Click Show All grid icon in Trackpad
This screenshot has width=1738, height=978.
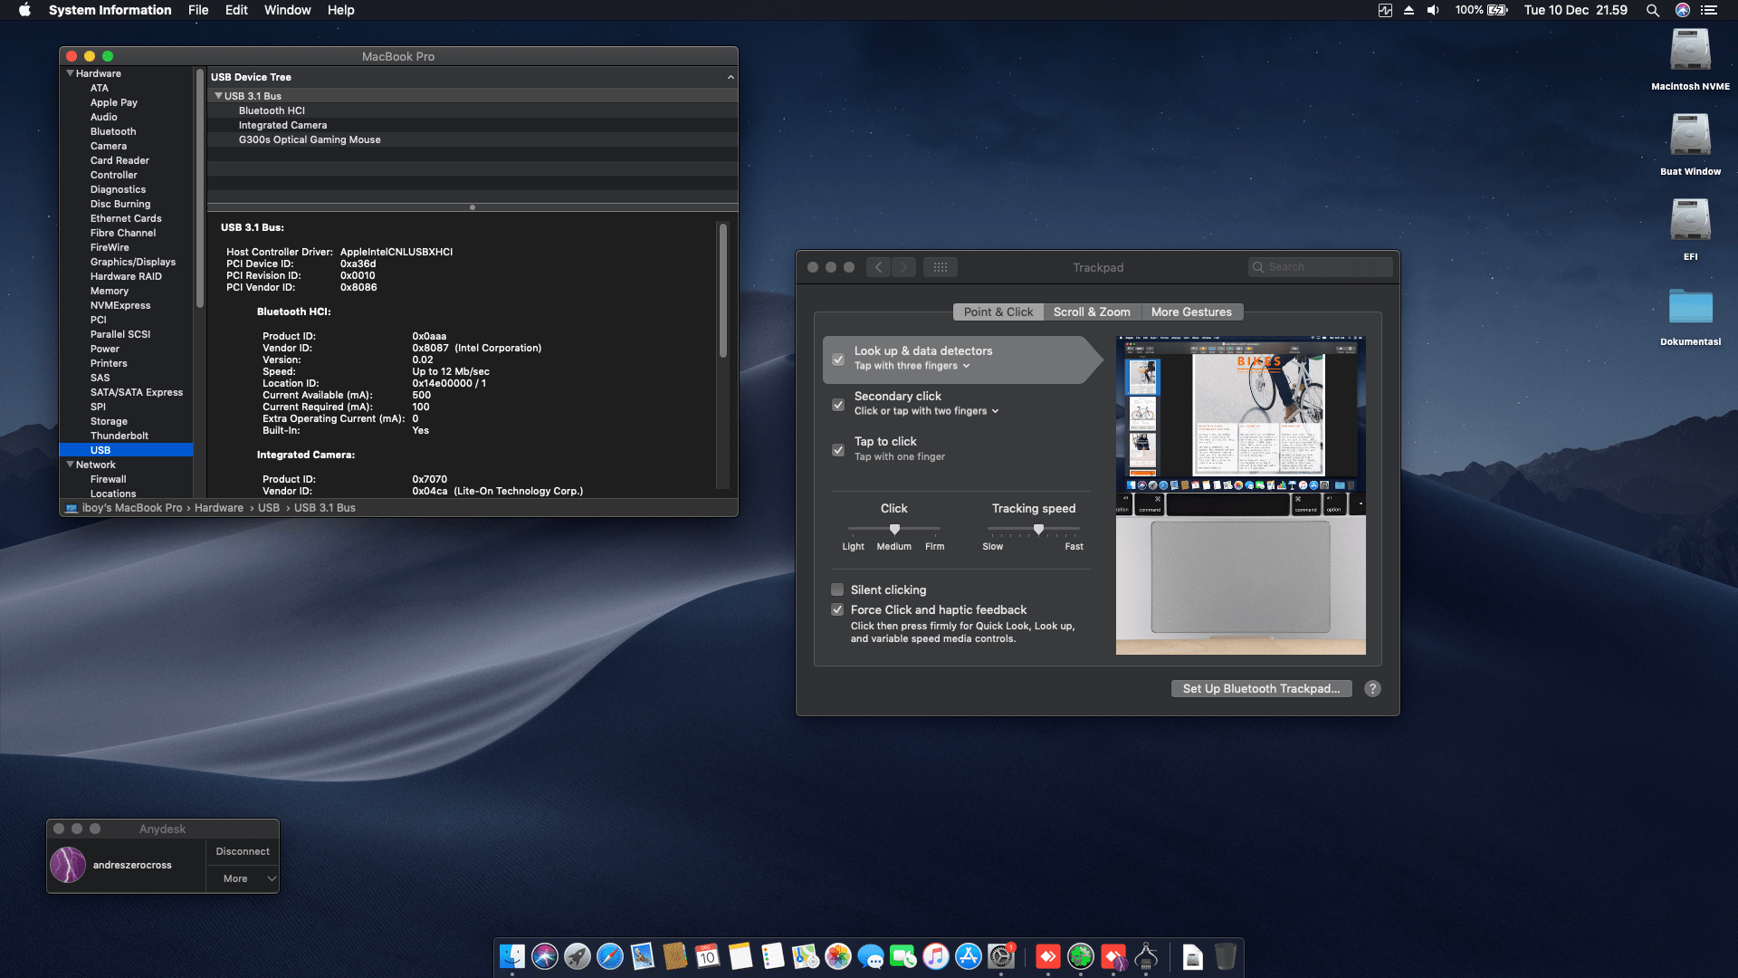pyautogui.click(x=940, y=267)
